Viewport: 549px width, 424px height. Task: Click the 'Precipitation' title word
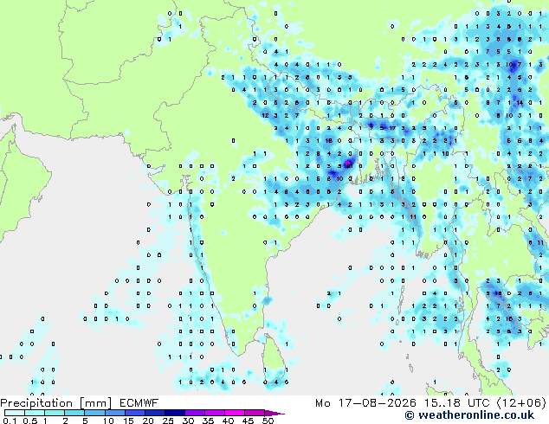point(36,403)
